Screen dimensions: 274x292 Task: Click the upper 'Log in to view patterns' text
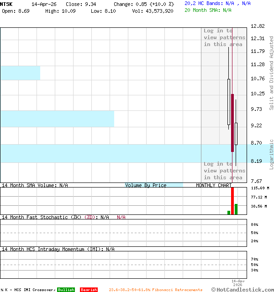coord(224,37)
